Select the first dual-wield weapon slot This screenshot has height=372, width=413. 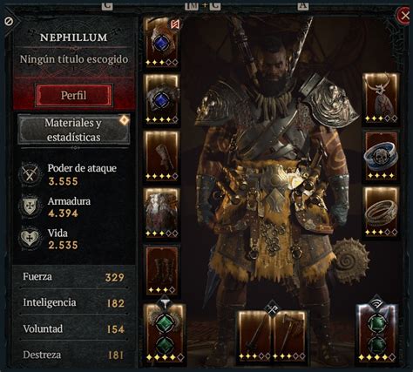click(x=254, y=336)
